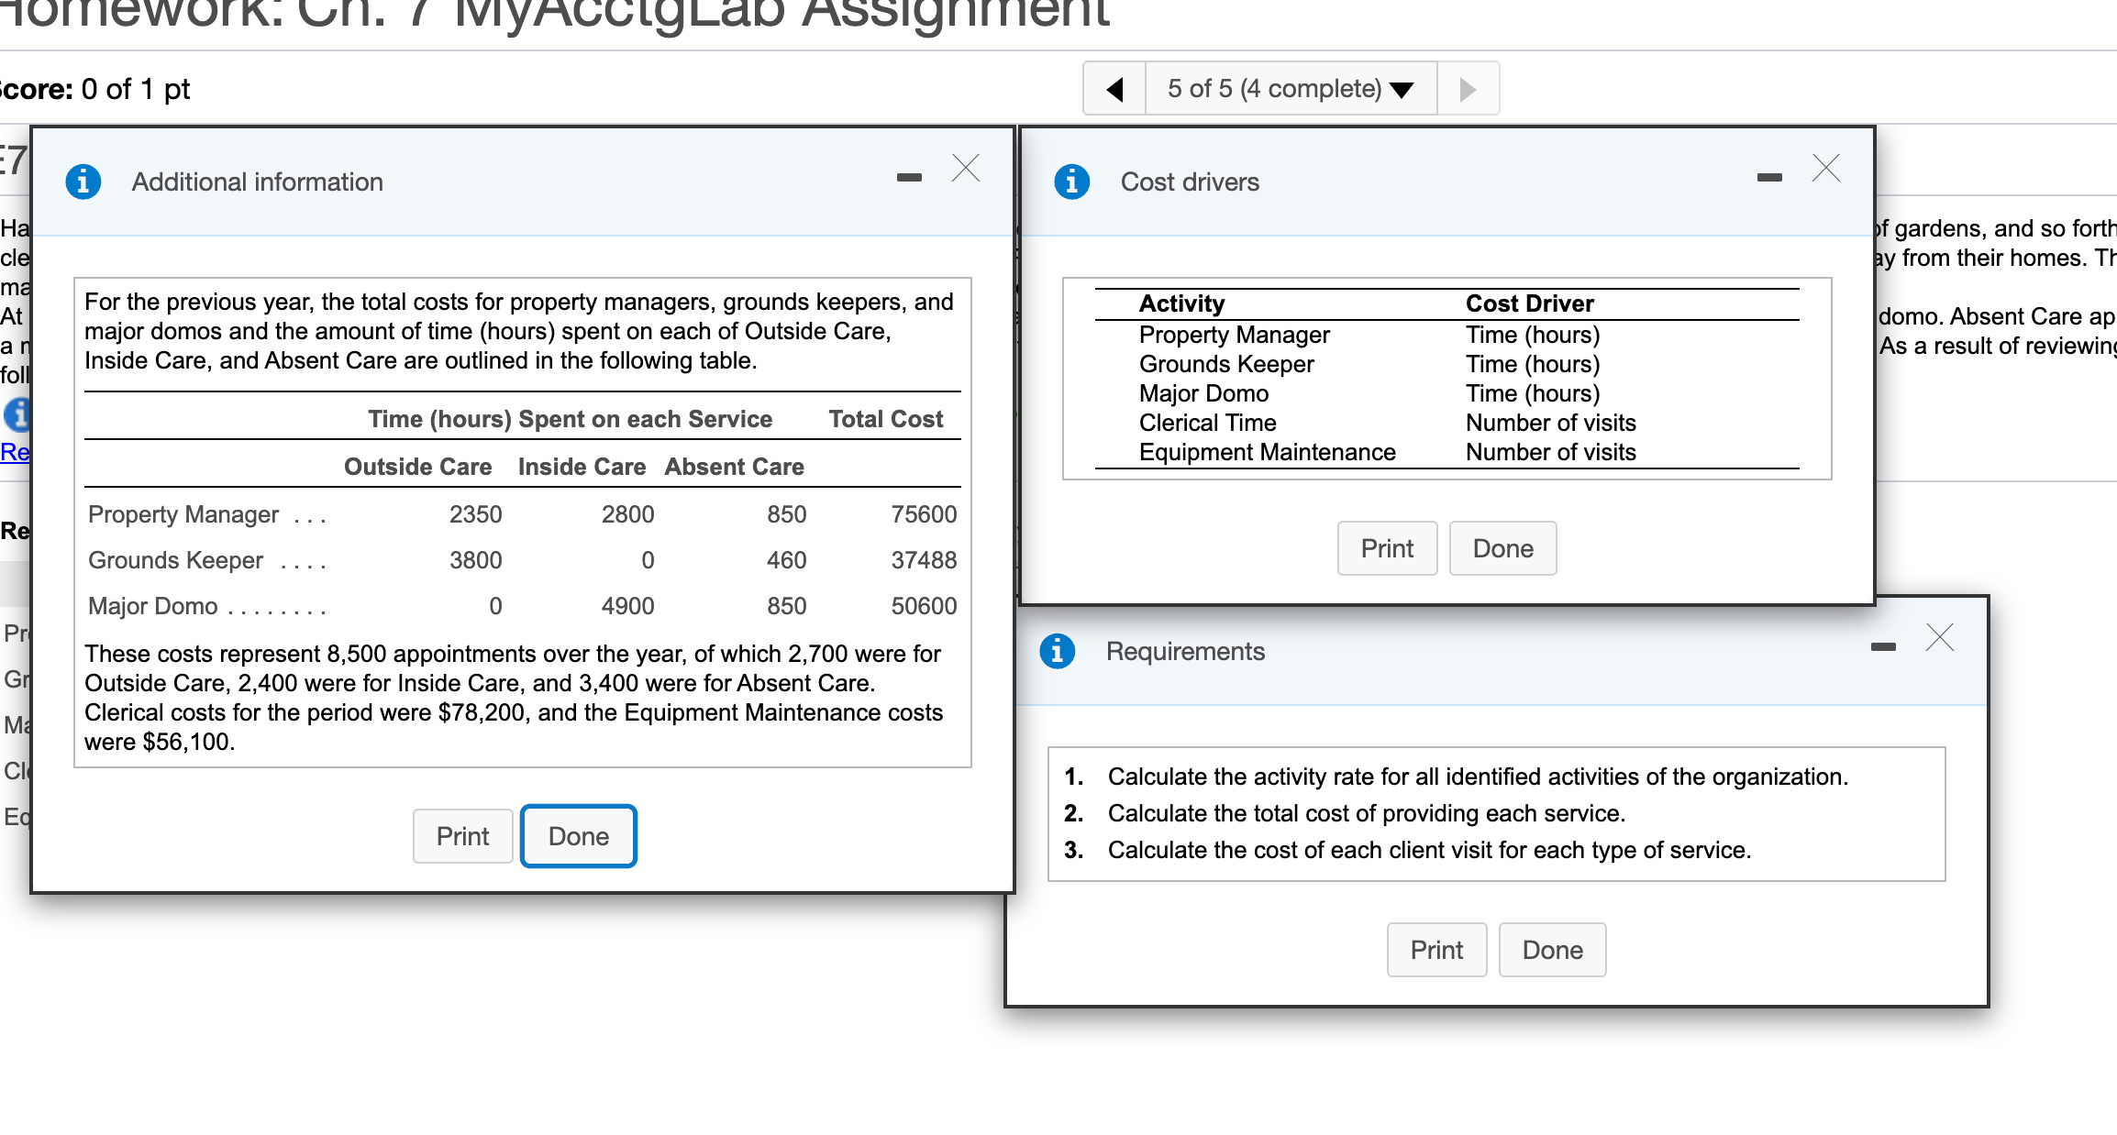This screenshot has height=1135, width=2117.
Task: Click the partially hidden blue Re link
Action: click(x=15, y=452)
